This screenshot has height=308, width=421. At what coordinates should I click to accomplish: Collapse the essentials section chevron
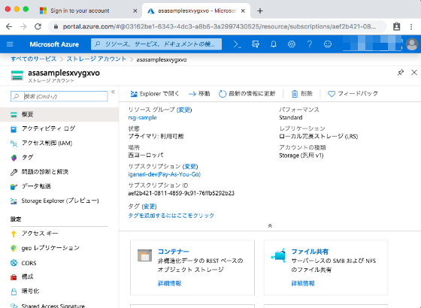point(270,226)
